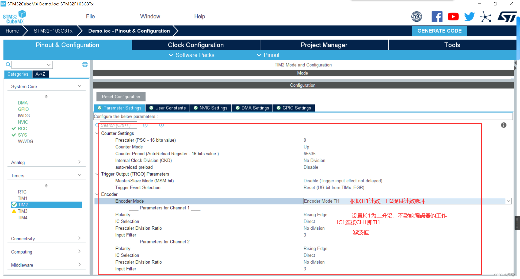The height and width of the screenshot is (279, 520).
Task: Click the ST logo icon
Action: [506, 17]
